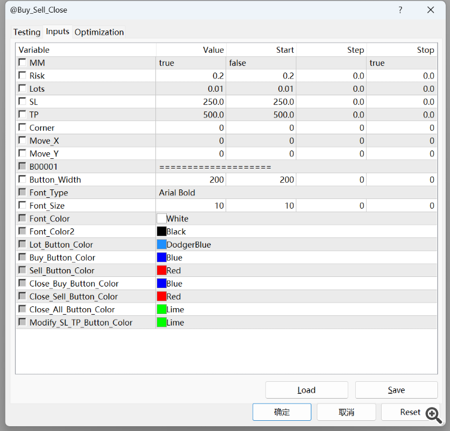
Task: Click the help question mark icon
Action: click(400, 10)
